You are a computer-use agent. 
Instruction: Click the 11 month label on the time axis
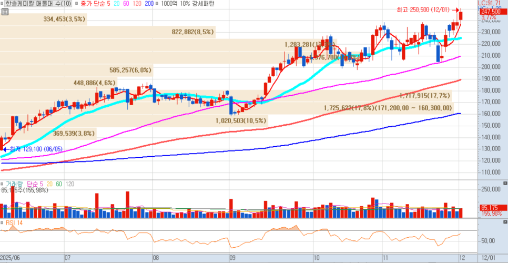click(386, 258)
